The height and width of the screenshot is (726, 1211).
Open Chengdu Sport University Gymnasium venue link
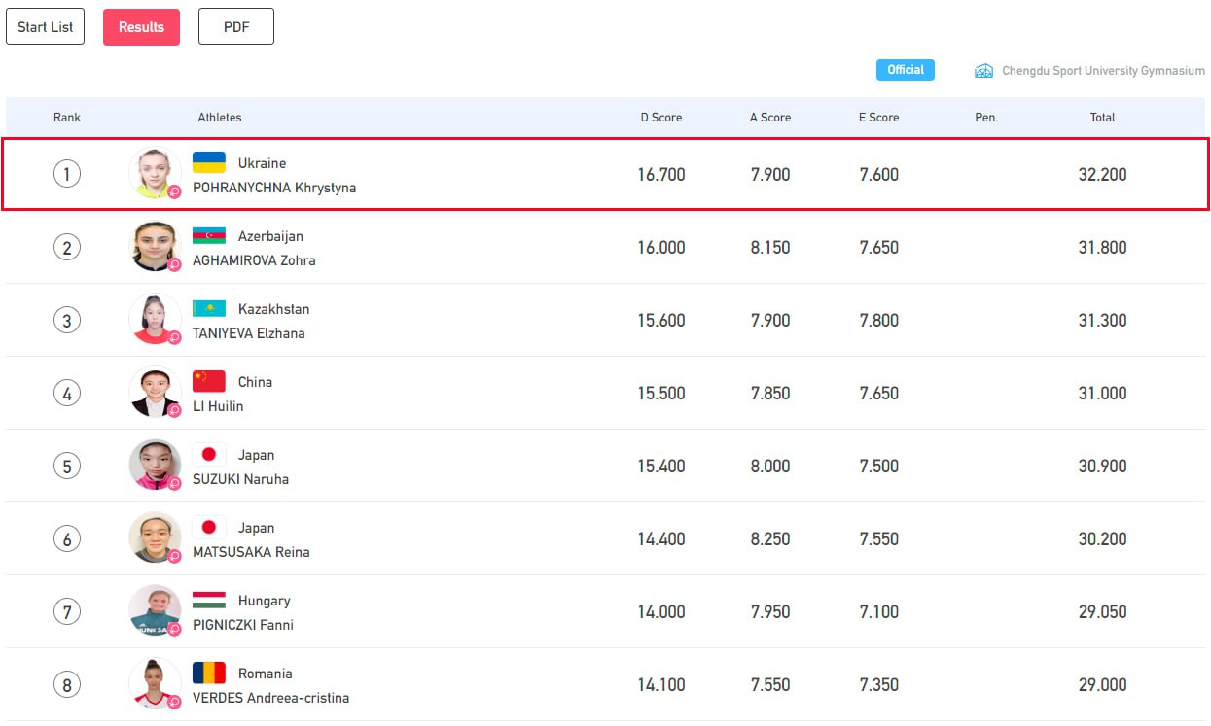tap(1103, 71)
